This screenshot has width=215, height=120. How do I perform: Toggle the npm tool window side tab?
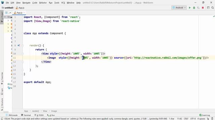2,92
